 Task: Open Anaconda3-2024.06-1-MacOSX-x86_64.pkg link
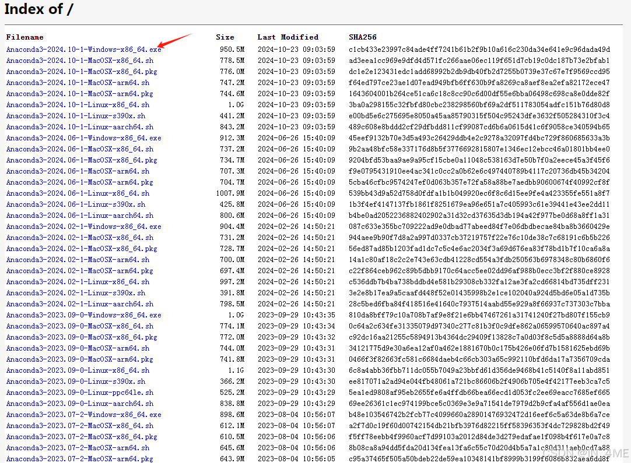82,160
